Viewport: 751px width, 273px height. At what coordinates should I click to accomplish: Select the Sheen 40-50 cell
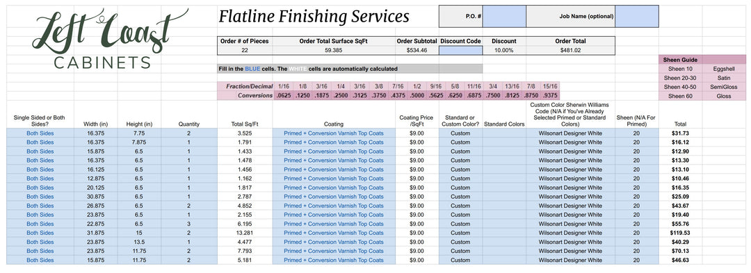point(680,87)
